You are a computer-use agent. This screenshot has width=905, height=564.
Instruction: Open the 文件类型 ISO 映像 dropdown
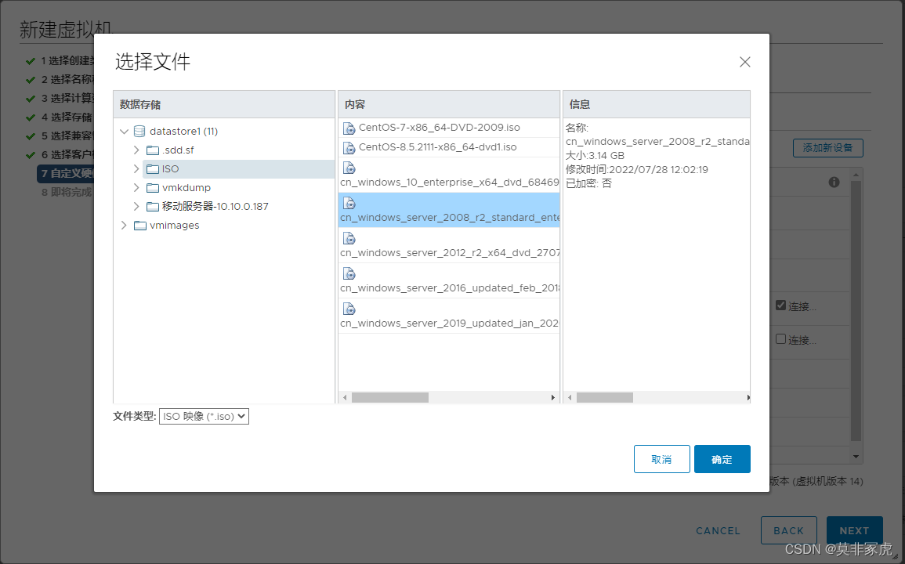(204, 417)
